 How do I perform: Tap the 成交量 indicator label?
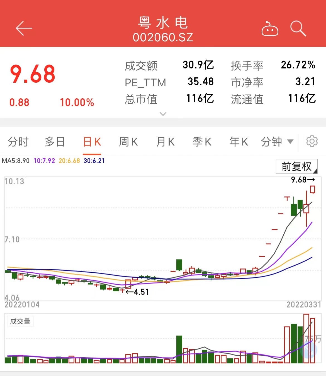[20, 321]
